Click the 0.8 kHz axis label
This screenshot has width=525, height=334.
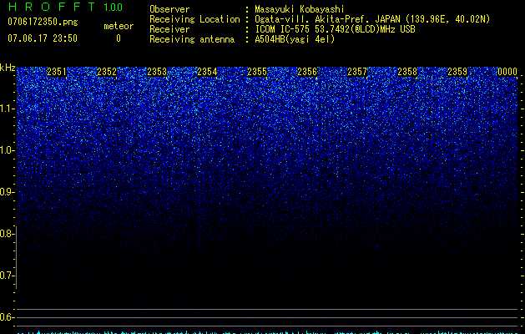pyautogui.click(x=6, y=234)
